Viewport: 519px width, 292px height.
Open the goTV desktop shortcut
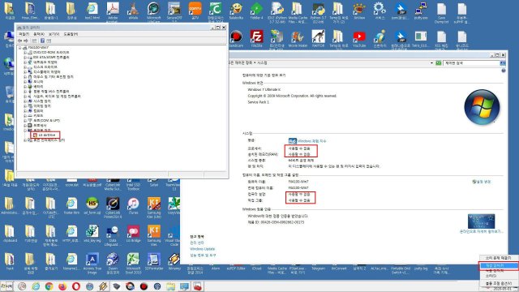[x=195, y=11]
